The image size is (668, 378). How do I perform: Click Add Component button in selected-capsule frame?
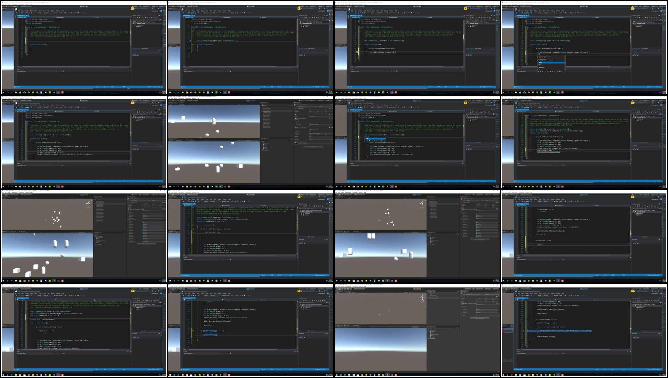pos(313,147)
